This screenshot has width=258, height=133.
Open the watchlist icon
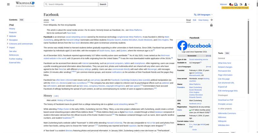point(241,4)
